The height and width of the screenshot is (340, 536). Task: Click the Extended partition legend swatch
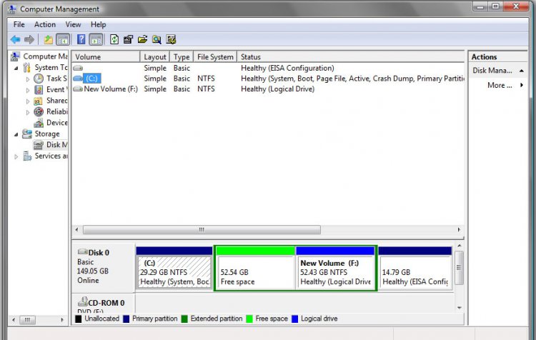coord(184,319)
